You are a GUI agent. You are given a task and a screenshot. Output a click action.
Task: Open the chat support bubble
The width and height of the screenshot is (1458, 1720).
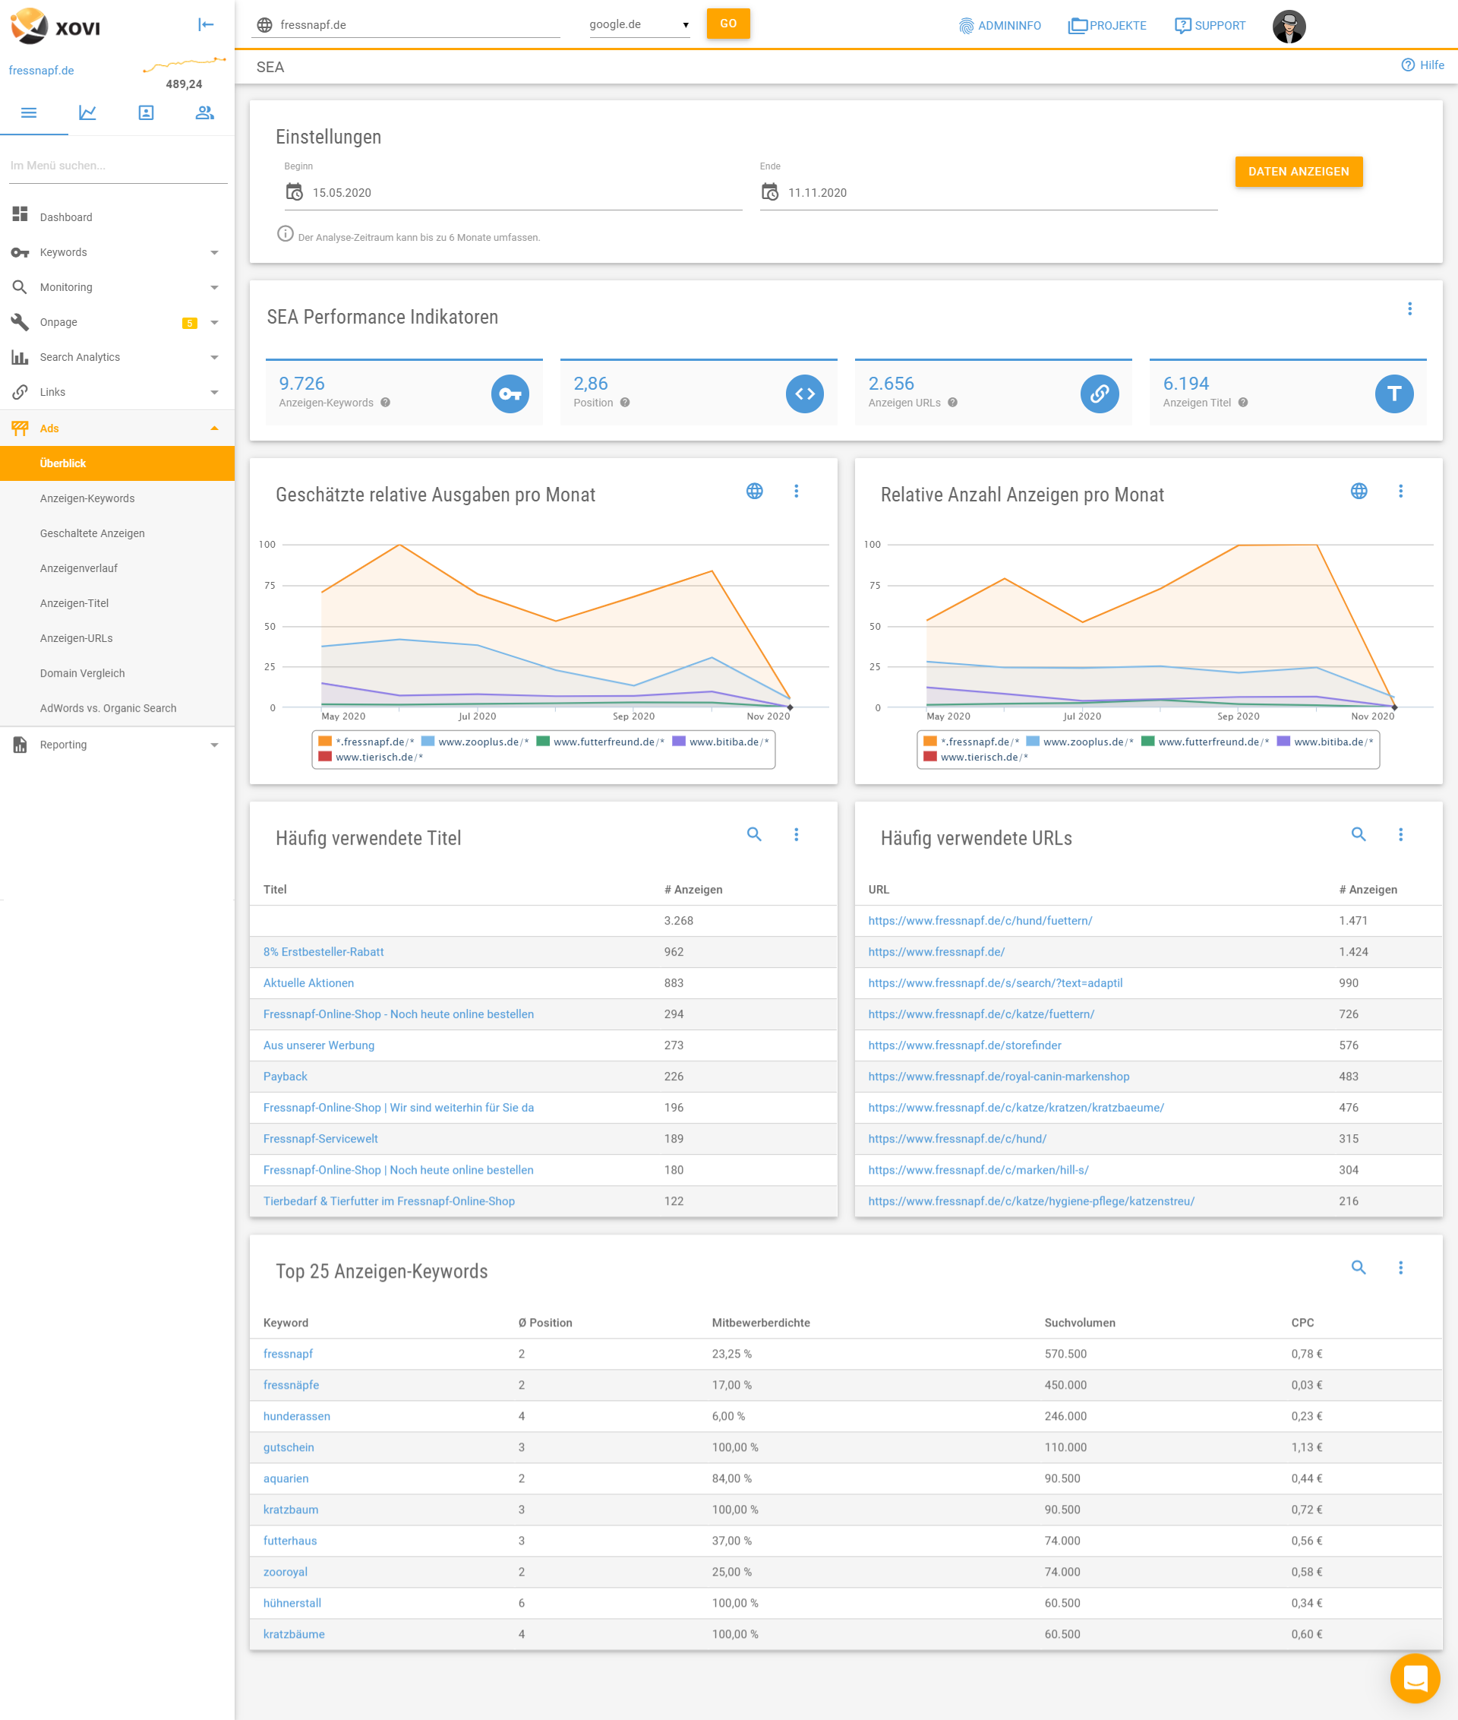click(1415, 1677)
